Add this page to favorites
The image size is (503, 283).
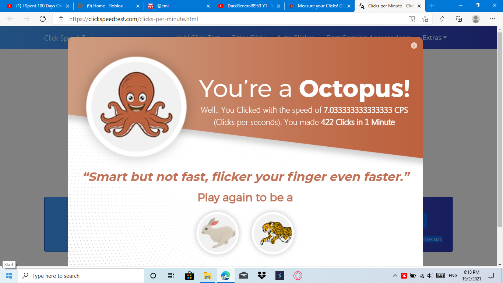[x=425, y=19]
